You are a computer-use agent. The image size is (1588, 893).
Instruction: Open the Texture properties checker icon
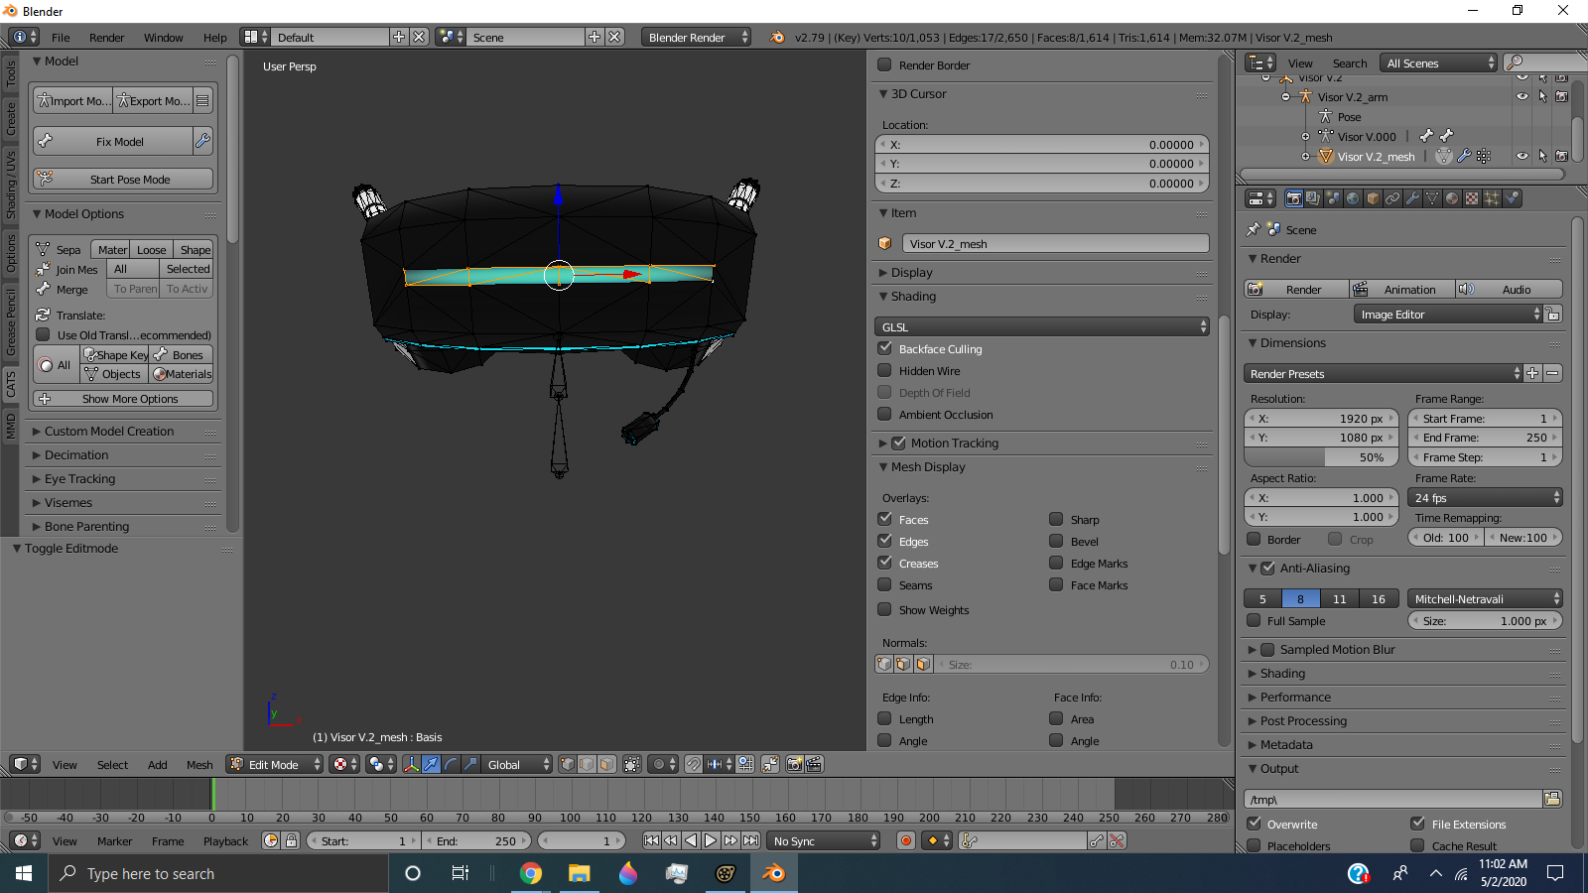click(x=1472, y=198)
